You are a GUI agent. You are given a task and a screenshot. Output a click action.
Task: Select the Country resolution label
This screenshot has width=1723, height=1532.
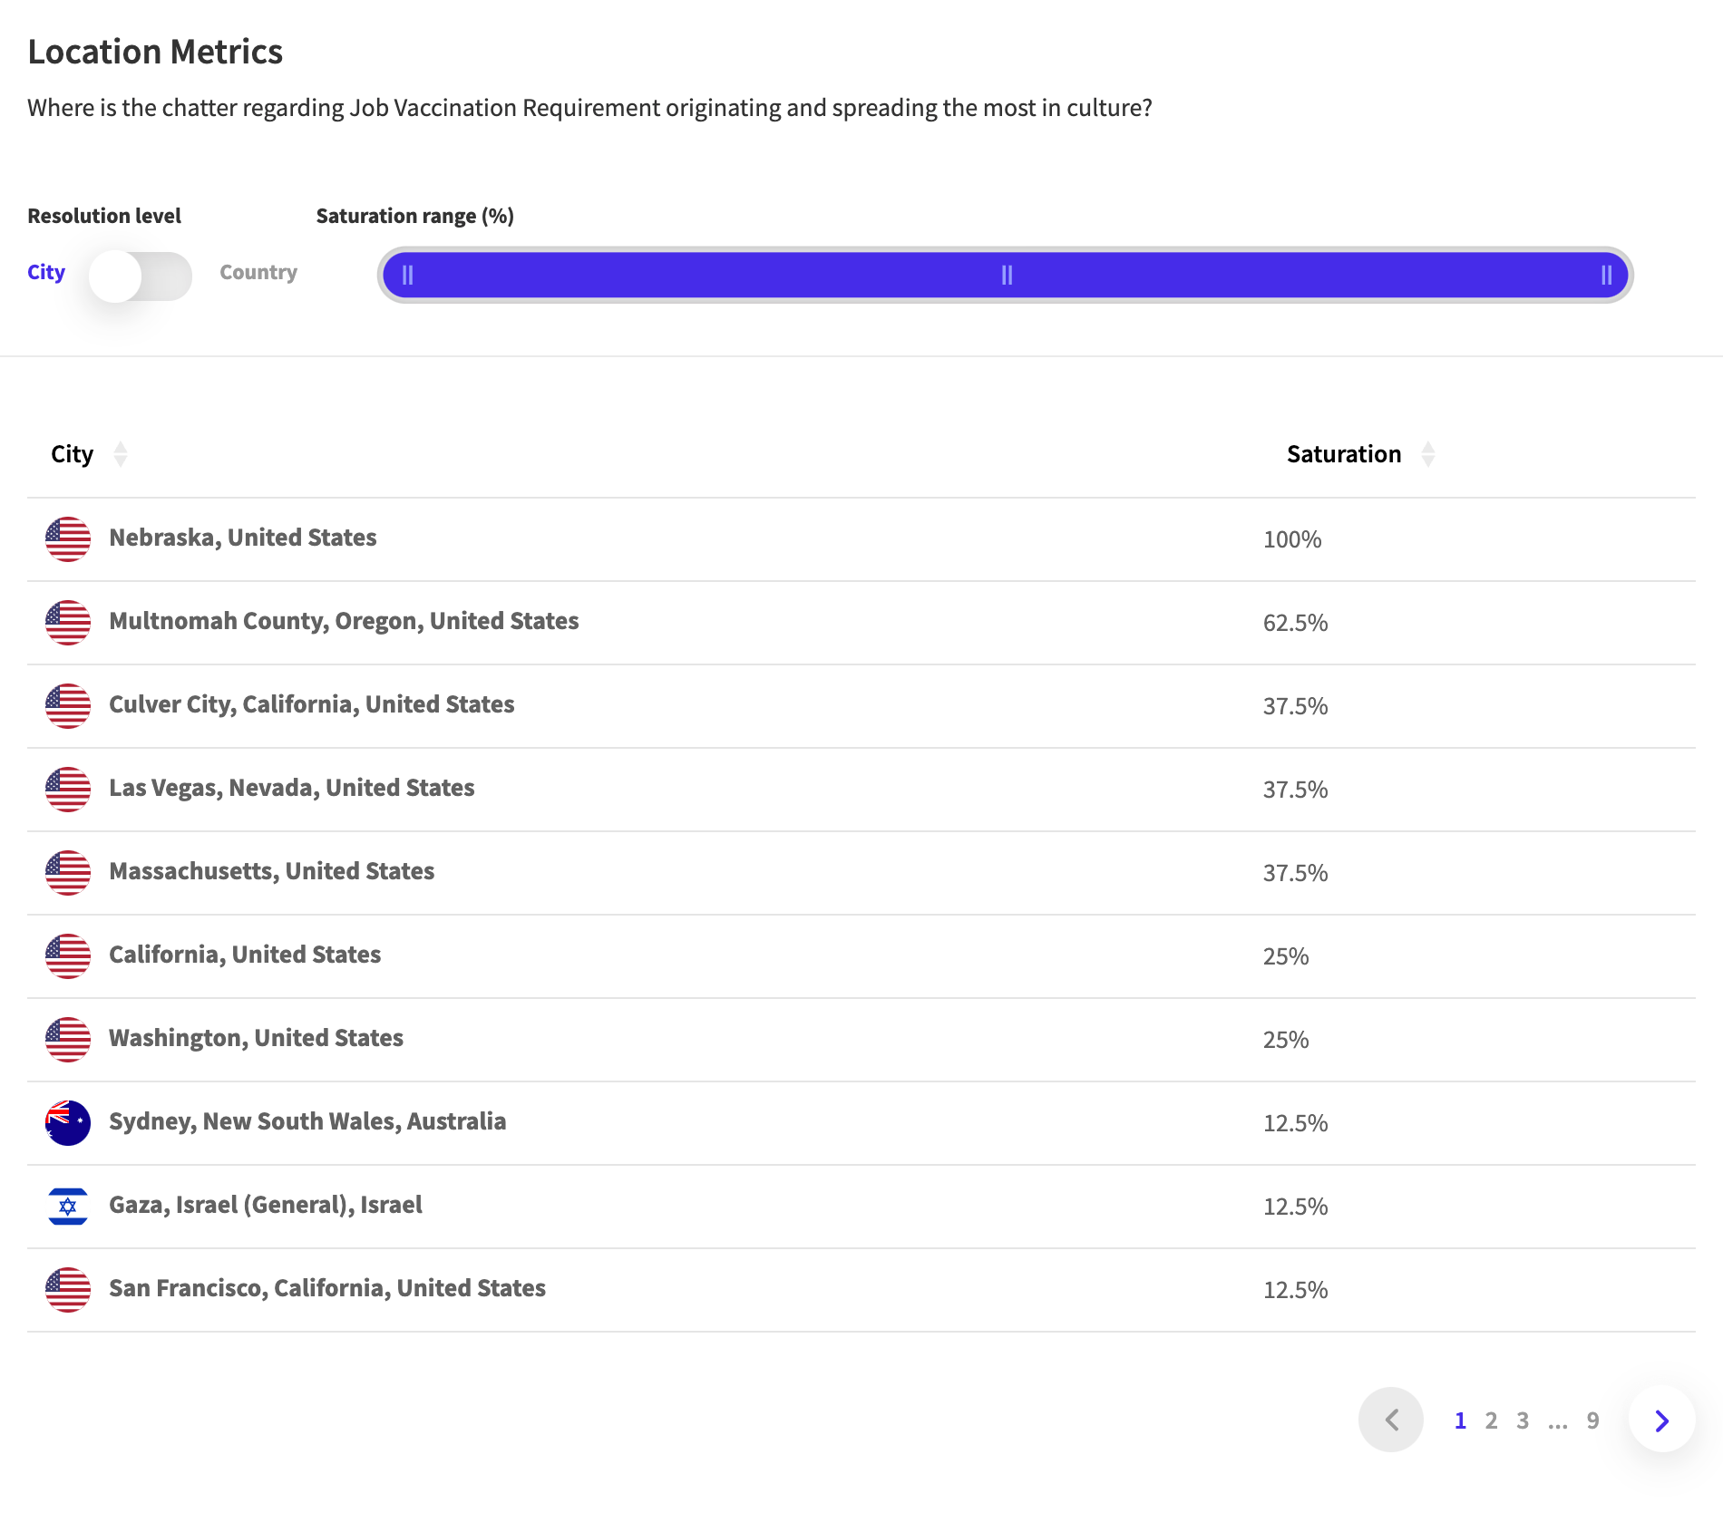point(258,272)
